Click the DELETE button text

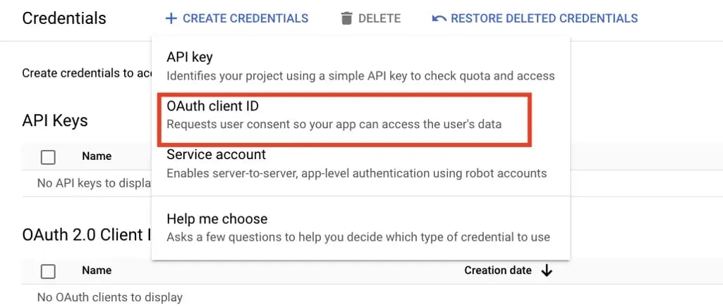pos(379,18)
